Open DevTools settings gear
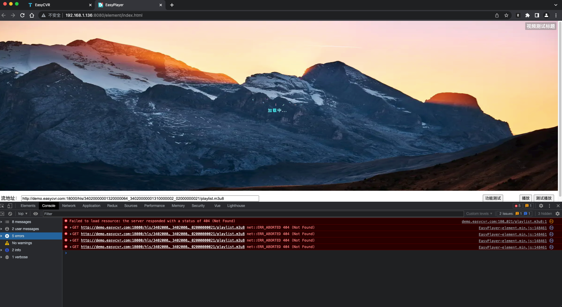The width and height of the screenshot is (562, 307). point(541,205)
